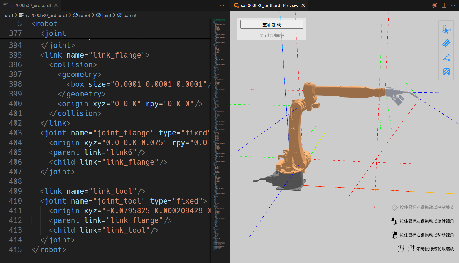Image resolution: width=459 pixels, height=263 pixels.
Task: Choose the angle measurement tool
Action: (x=446, y=57)
